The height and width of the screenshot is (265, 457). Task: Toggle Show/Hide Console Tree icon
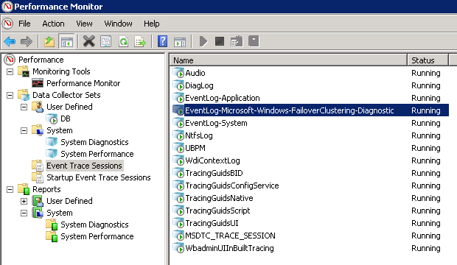(x=67, y=42)
